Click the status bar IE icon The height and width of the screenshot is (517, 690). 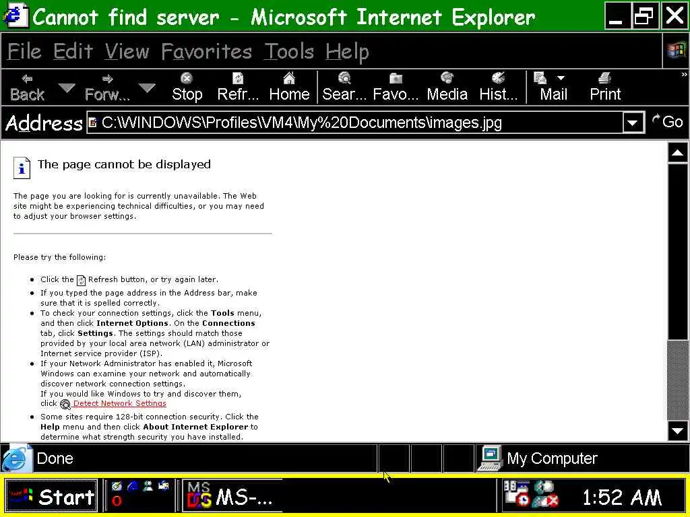pos(16,459)
